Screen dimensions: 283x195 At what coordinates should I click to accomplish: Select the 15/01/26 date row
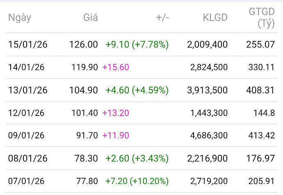click(x=27, y=45)
